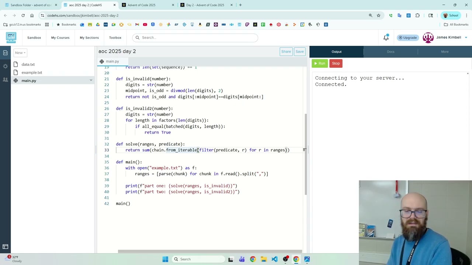Click the browser reload button
Screen dimensions: 472x265
(x=23, y=15)
